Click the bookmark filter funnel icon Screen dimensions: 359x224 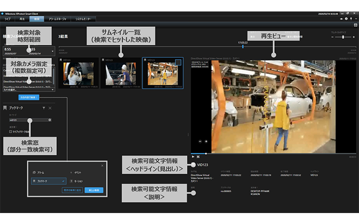point(43,108)
